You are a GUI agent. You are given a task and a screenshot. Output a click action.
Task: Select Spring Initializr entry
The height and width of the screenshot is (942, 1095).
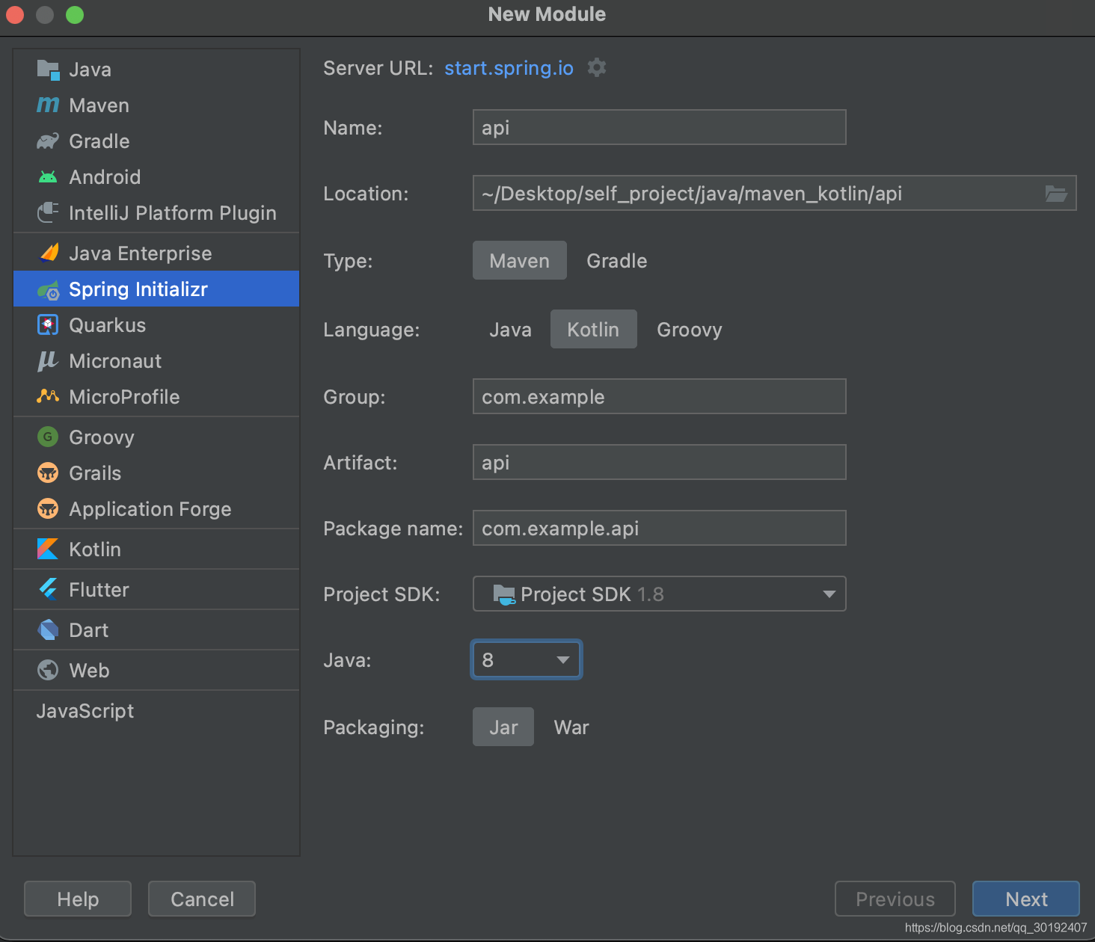click(x=156, y=289)
